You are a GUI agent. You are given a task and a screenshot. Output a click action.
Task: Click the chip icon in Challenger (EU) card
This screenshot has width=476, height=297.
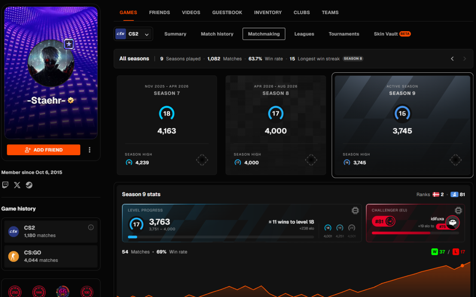[458, 210]
